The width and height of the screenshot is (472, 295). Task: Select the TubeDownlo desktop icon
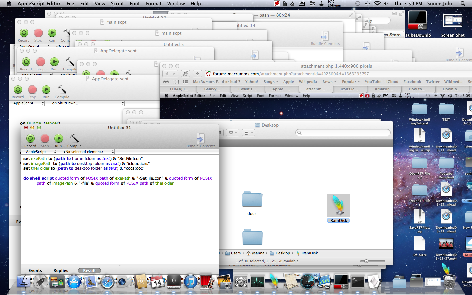(x=418, y=24)
